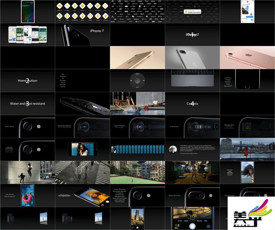
Task: Tap the 1x zoom button in camera app
Action: (x=192, y=218)
